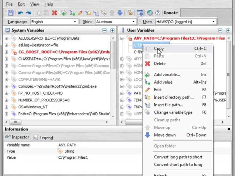Select Add value in context menu
235x176 pixels.
(x=178, y=82)
